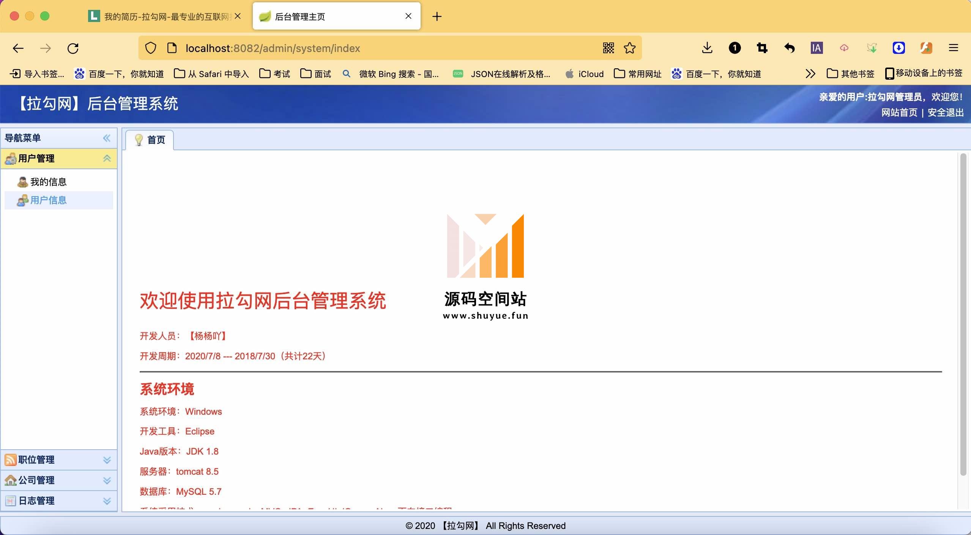Open the IA purple extension icon

pyautogui.click(x=817, y=48)
